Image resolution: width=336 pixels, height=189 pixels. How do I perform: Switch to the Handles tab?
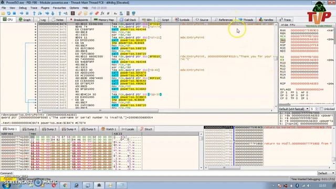coord(266,20)
